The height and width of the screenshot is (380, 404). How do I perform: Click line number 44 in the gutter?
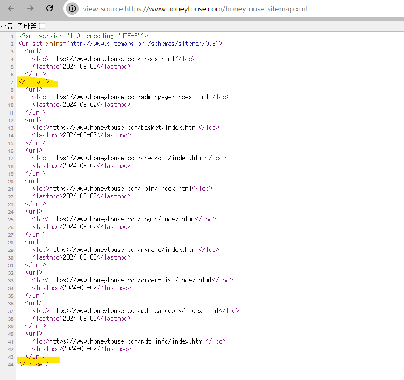pyautogui.click(x=11, y=365)
